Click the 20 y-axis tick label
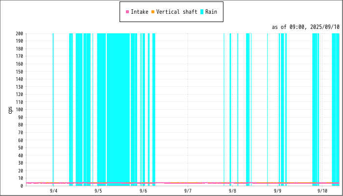343x196 pixels. [x=21, y=171]
